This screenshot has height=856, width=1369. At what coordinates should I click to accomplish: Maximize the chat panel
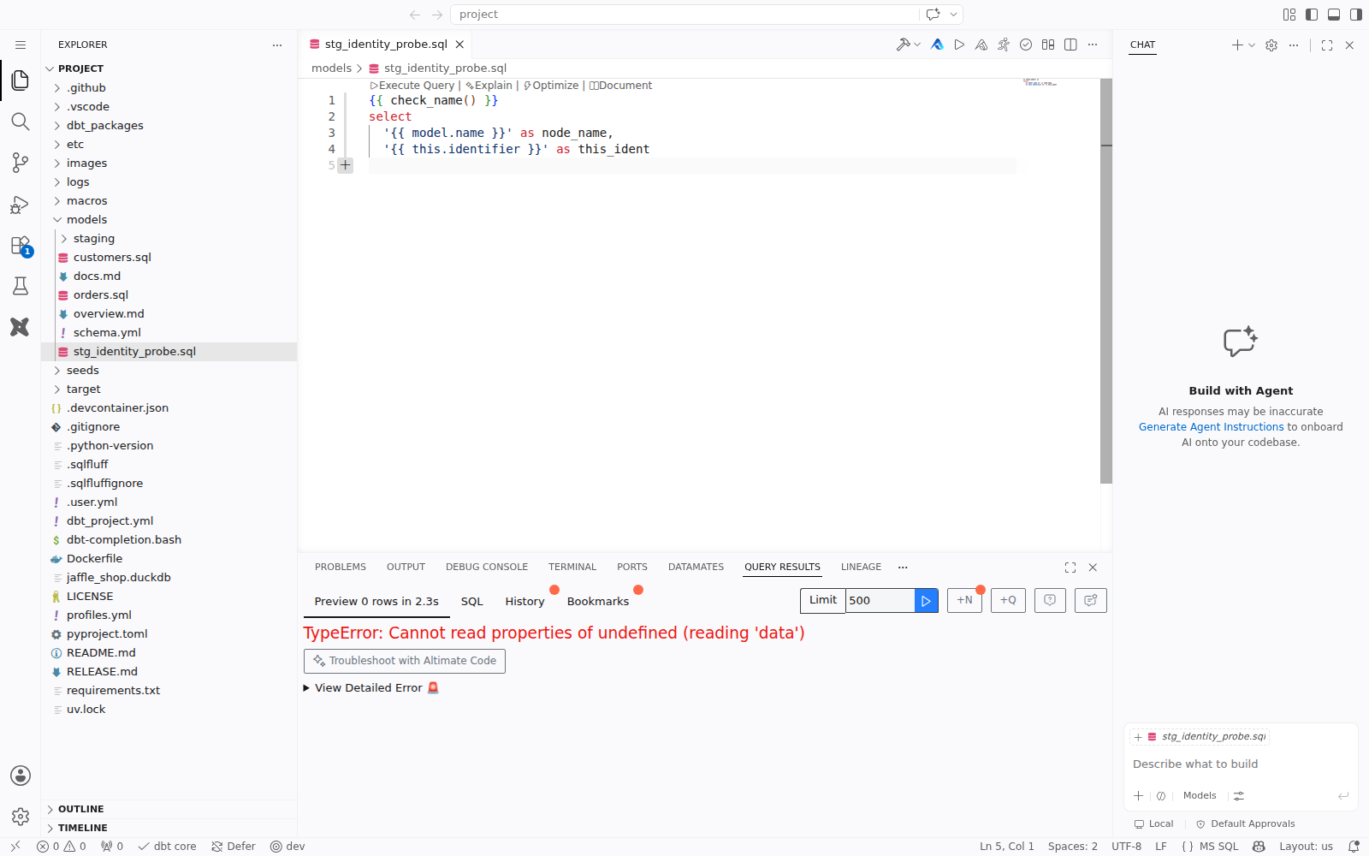1327,45
